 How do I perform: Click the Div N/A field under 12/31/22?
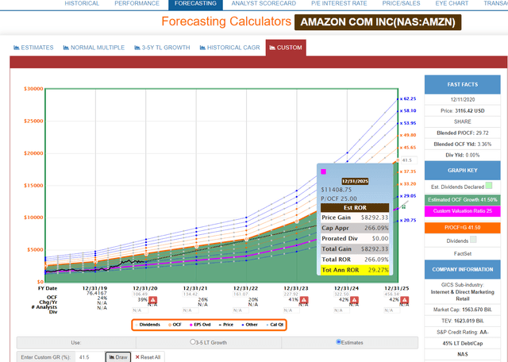coord(241,310)
